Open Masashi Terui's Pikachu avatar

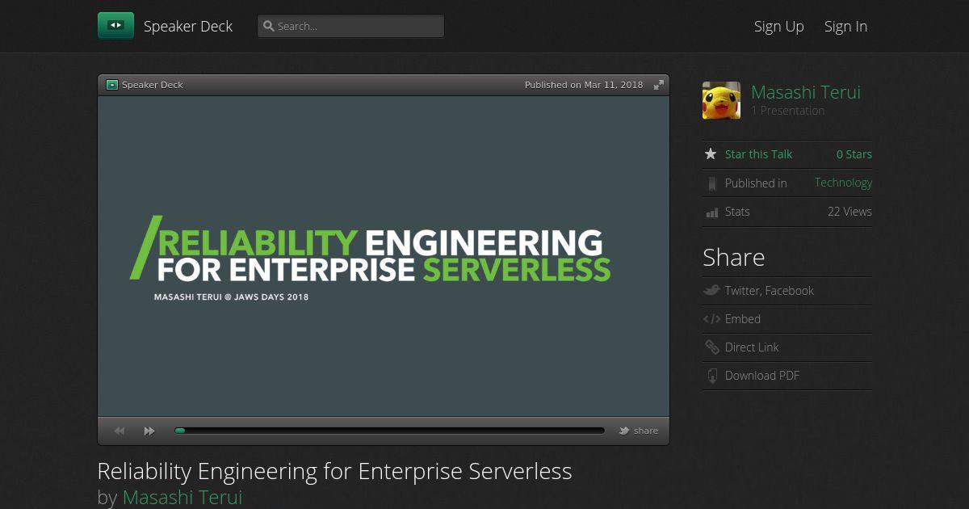(721, 100)
